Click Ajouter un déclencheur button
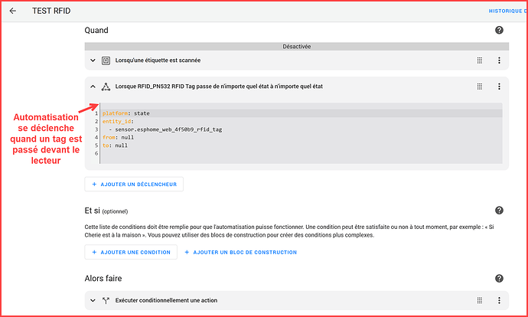The image size is (528, 317). pyautogui.click(x=134, y=185)
